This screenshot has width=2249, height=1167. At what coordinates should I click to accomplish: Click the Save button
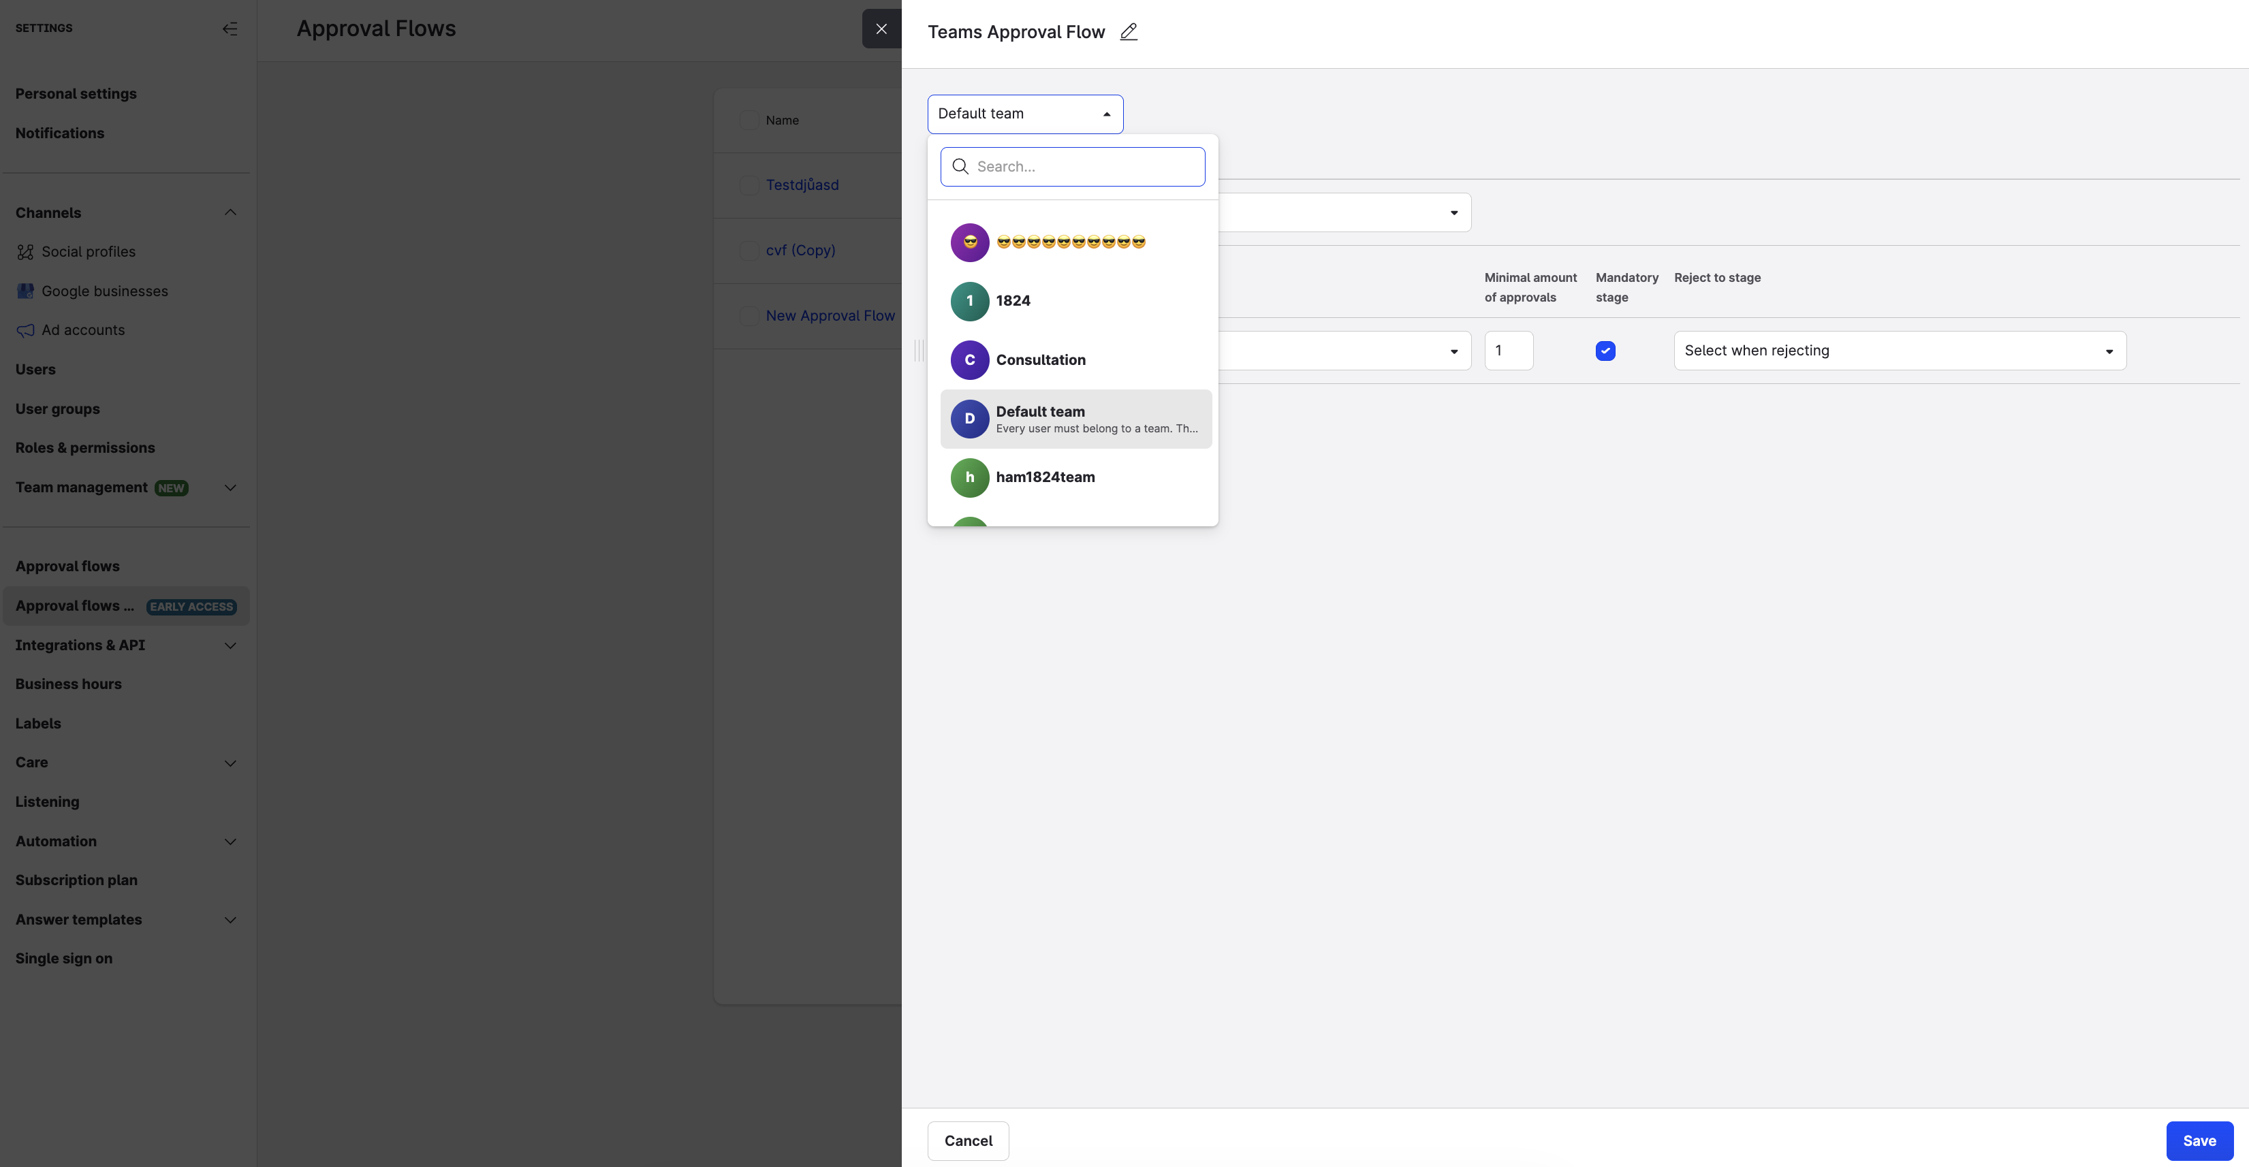tap(2199, 1141)
